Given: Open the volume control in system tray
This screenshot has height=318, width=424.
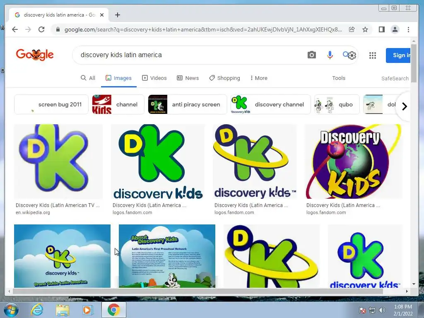Looking at the screenshot, I should [x=382, y=310].
